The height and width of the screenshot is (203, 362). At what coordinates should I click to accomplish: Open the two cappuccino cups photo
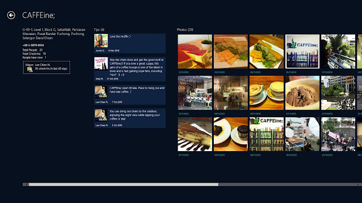click(266, 93)
